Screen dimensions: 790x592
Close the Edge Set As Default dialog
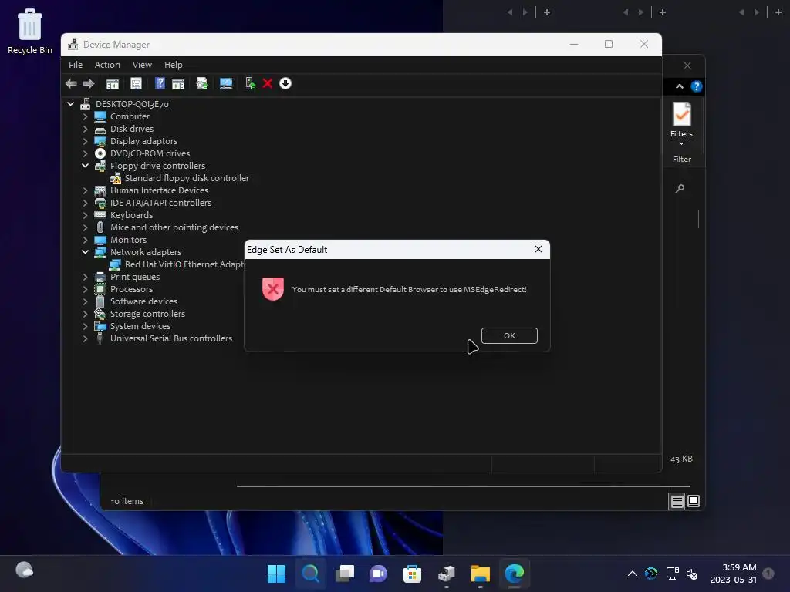point(538,250)
